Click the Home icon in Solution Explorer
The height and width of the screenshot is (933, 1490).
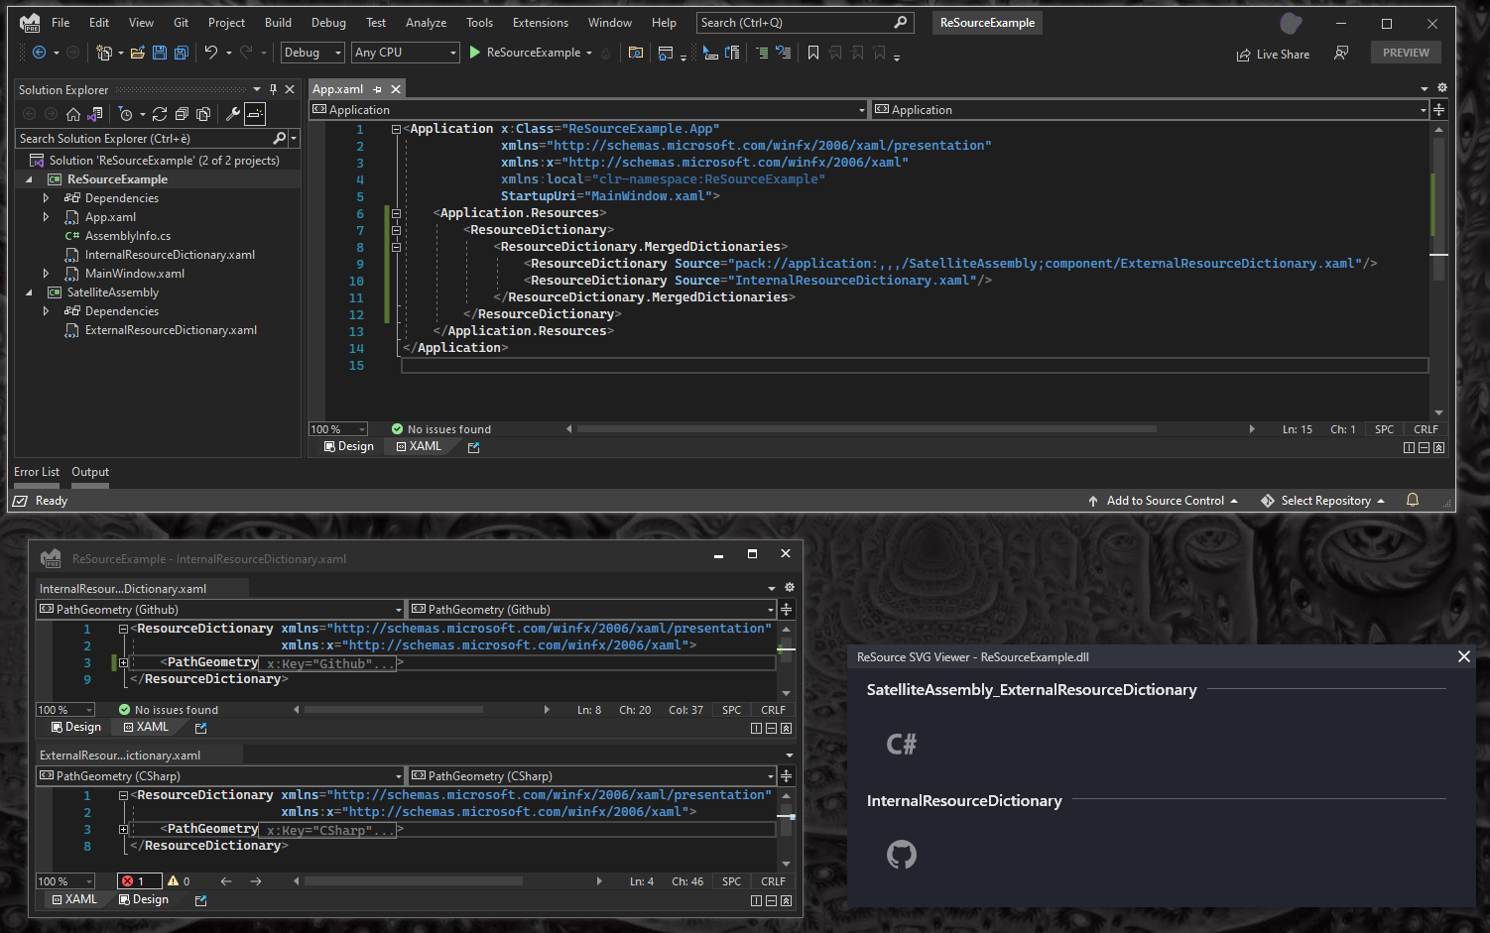pos(73,114)
